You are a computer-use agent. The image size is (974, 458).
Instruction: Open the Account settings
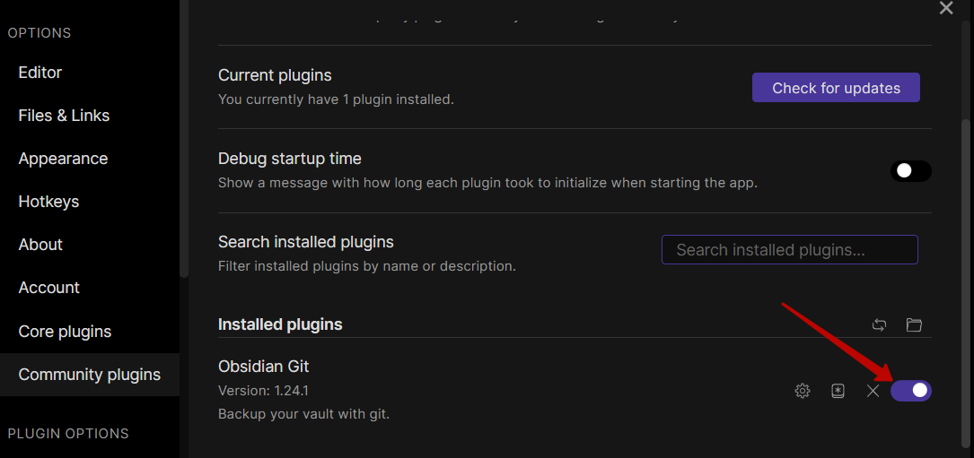pos(49,288)
